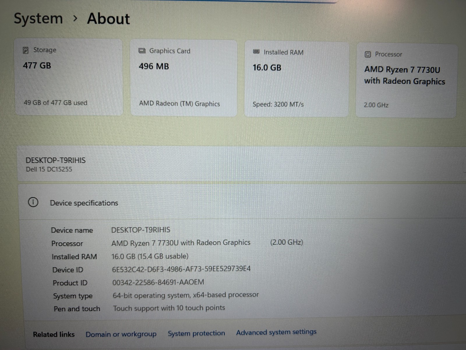
Task: Select Processor value AMD Ryzen 7 7730U
Action: point(181,243)
